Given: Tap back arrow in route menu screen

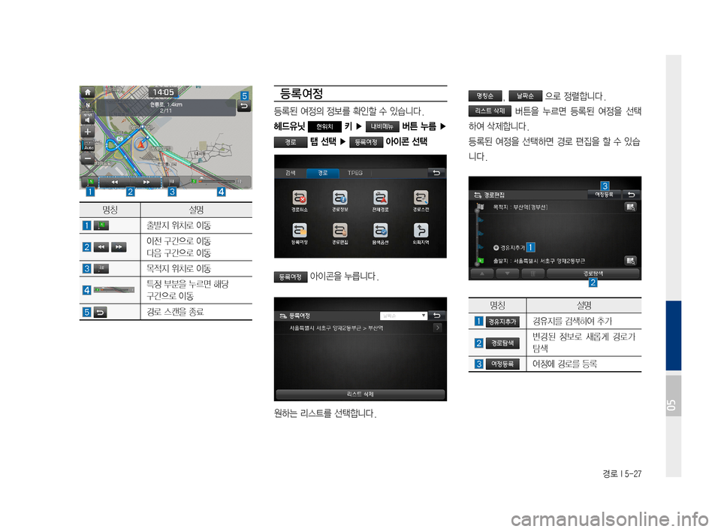Looking at the screenshot, I should pos(436,173).
